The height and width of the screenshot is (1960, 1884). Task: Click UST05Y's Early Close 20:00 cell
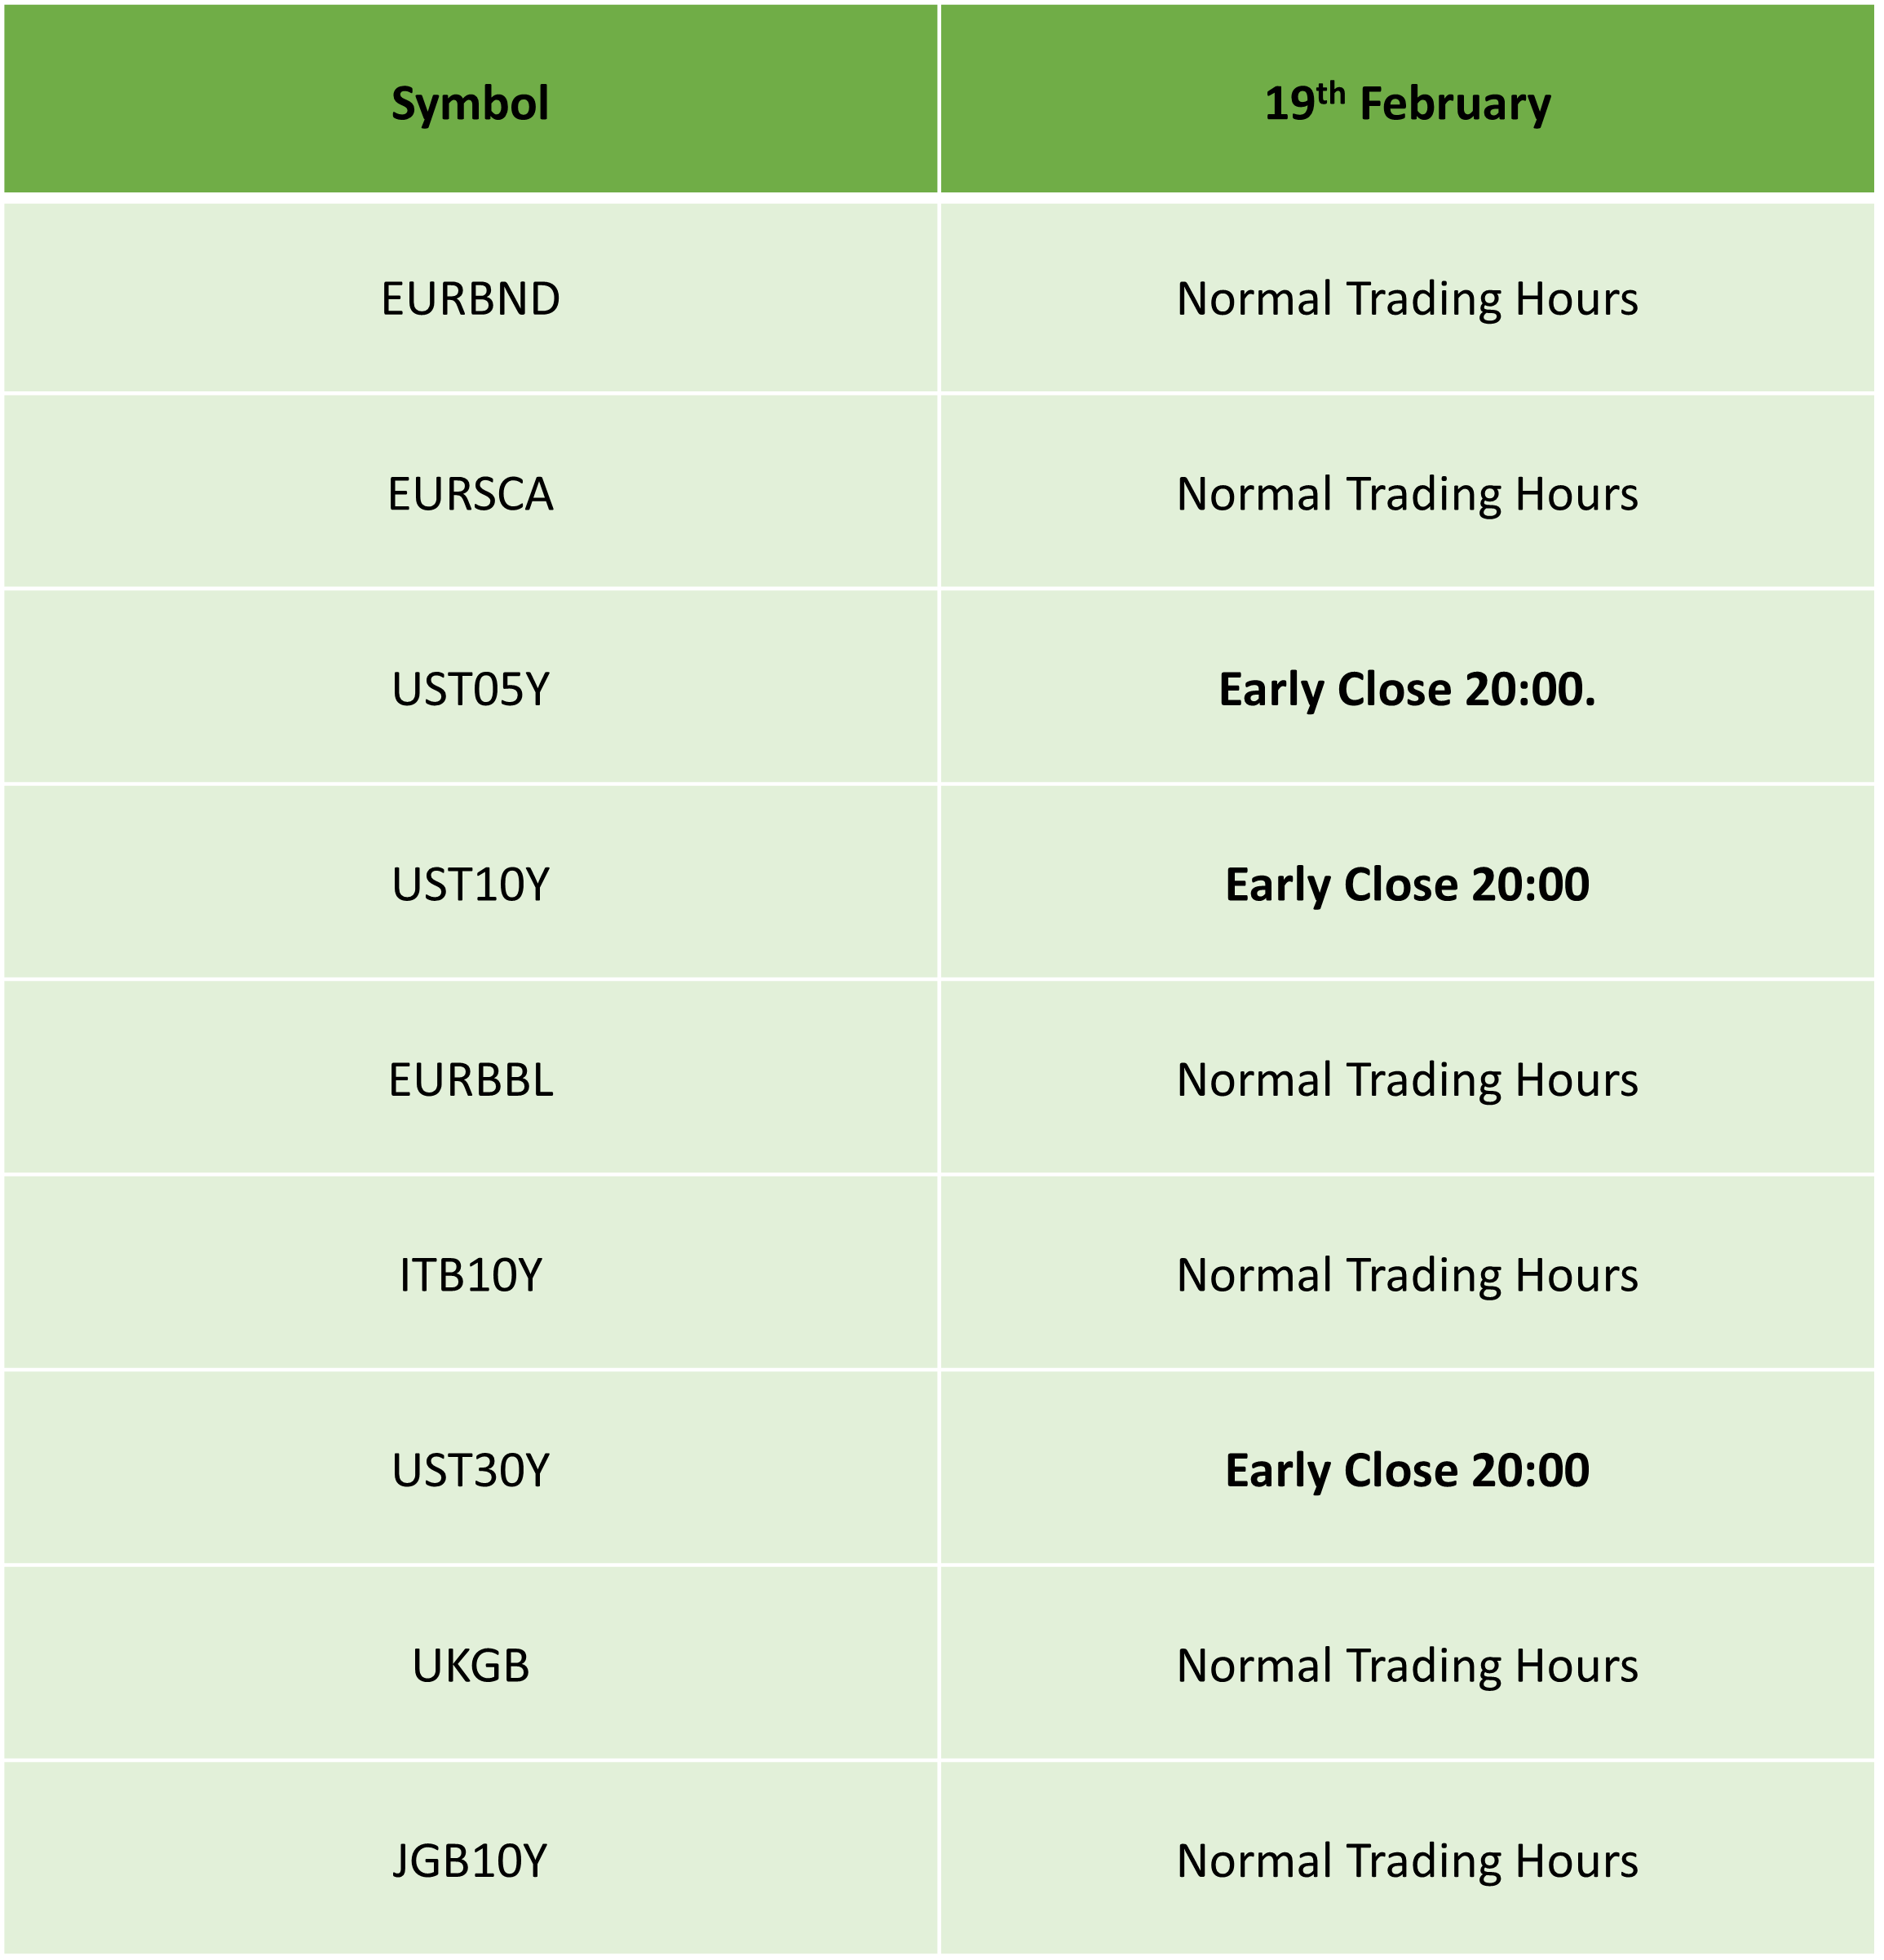click(1407, 687)
